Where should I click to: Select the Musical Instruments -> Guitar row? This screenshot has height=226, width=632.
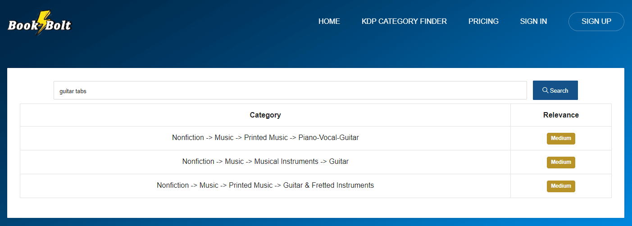pos(316,162)
